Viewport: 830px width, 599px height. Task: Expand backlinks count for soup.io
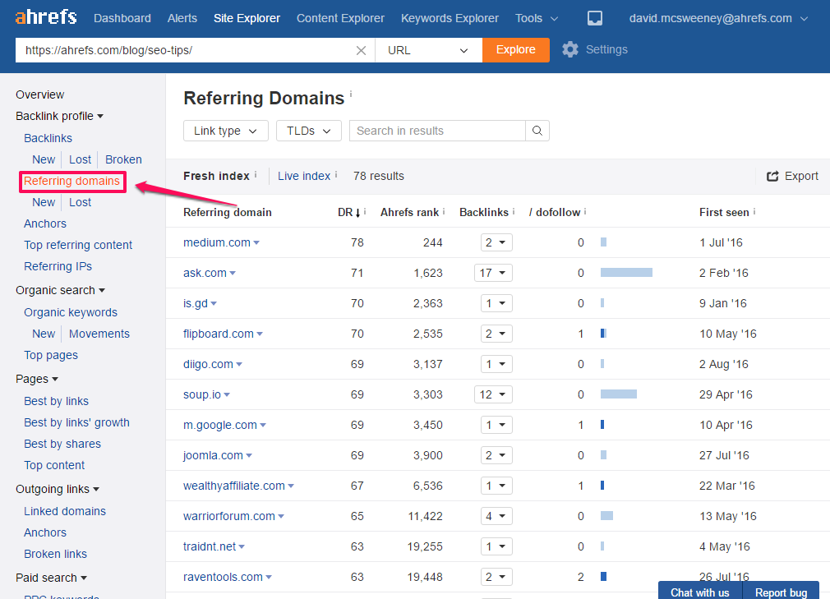tap(493, 394)
